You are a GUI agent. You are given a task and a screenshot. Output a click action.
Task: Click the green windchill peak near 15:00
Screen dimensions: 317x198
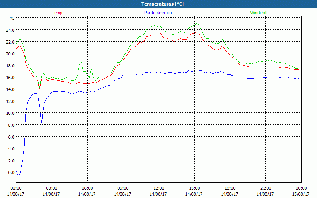coord(197,24)
